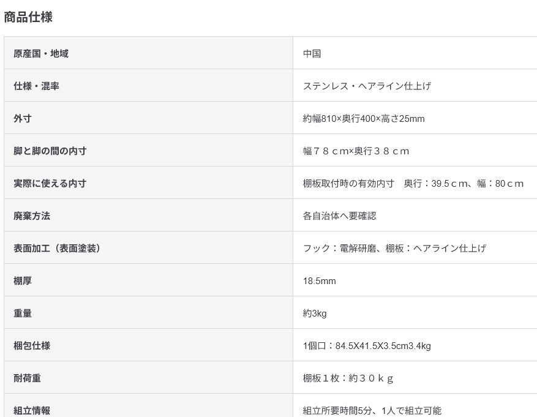
Task: Select the 脚と脚の間の内寸 label
Action: [50, 151]
